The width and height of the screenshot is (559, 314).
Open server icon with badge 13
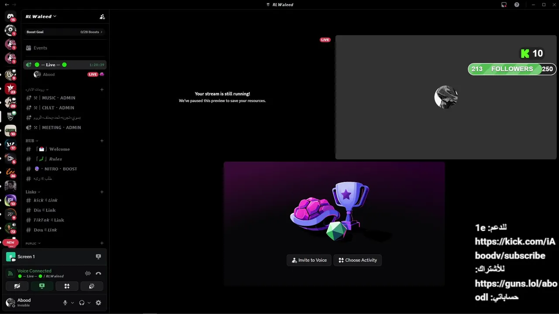tap(10, 200)
